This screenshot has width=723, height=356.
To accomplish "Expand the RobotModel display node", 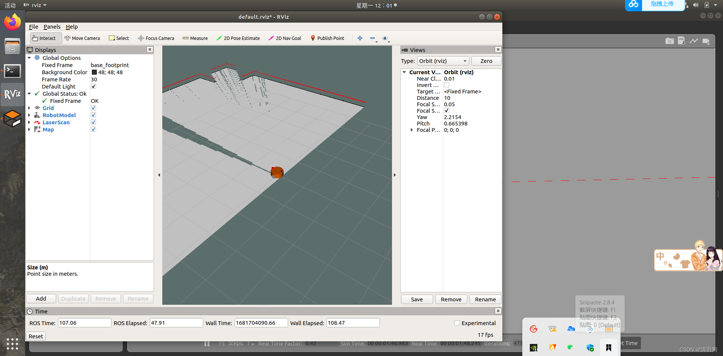I will coord(29,115).
